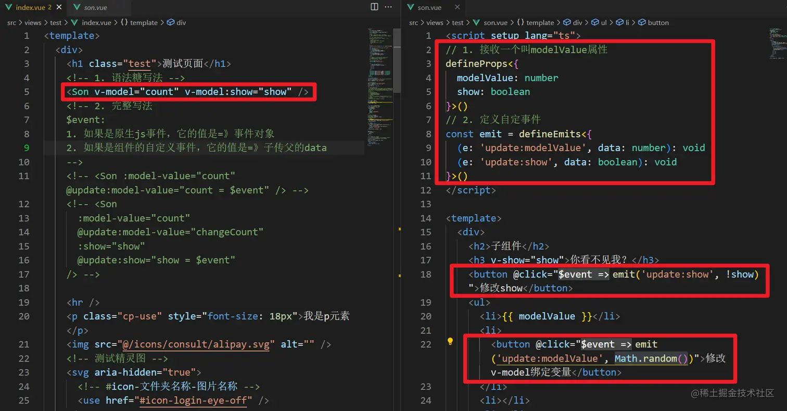Click 'defineProps<{' in right editor

483,63
